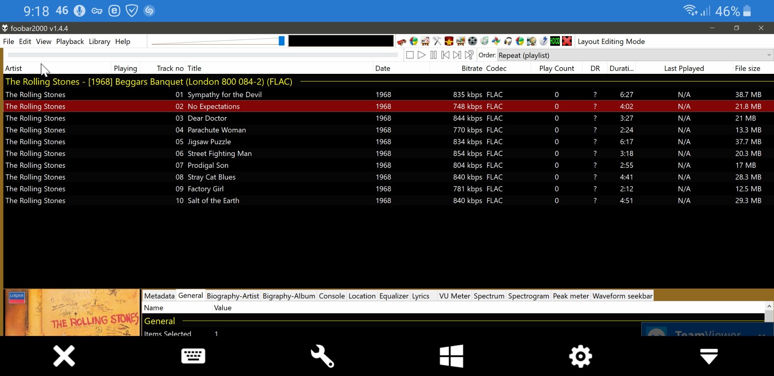This screenshot has height=376, width=774.
Task: Stop playback with the square Stop button
Action: coord(410,55)
